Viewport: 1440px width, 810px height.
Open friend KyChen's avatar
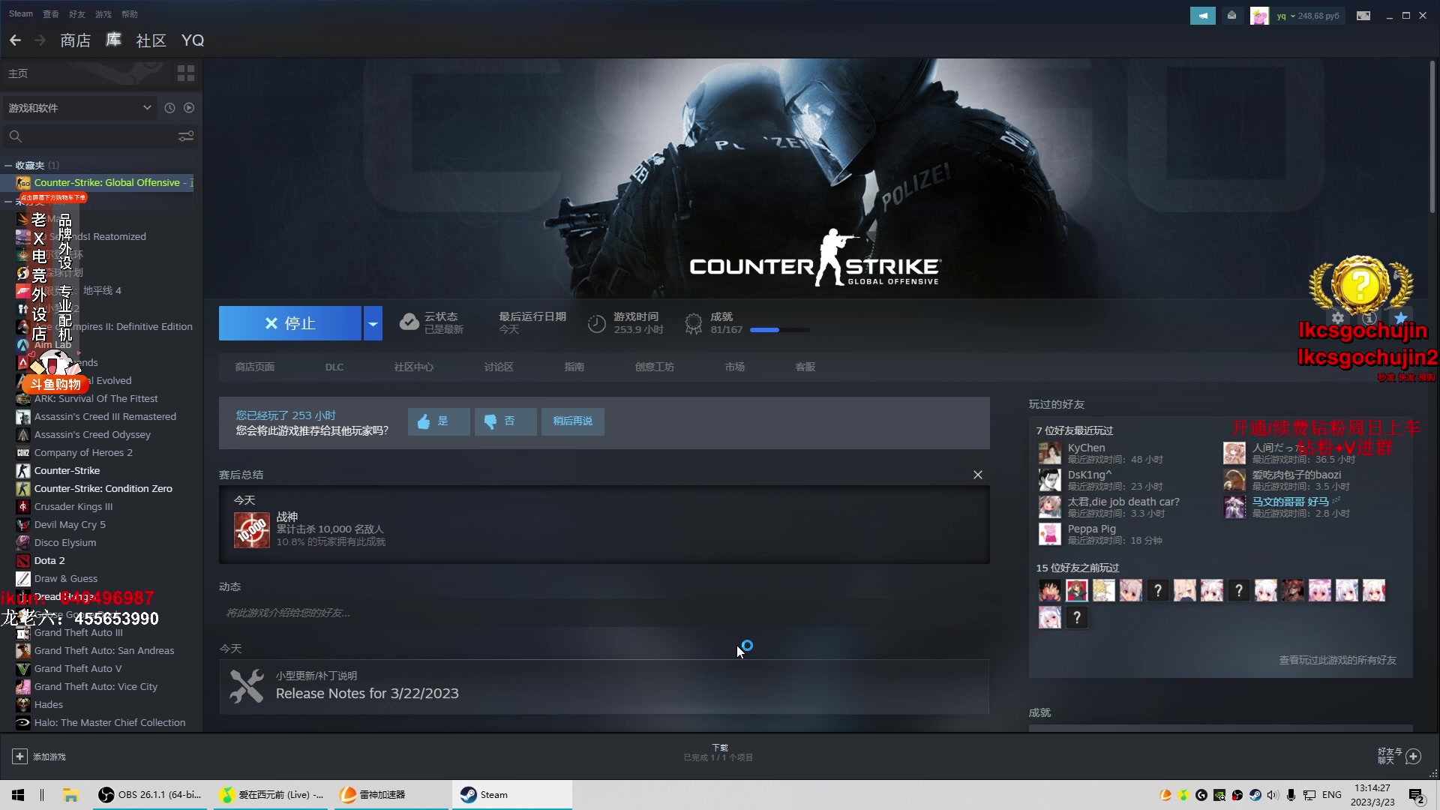pos(1049,453)
